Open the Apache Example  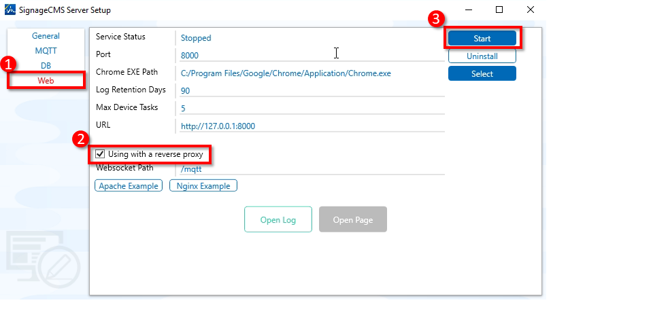pos(129,186)
